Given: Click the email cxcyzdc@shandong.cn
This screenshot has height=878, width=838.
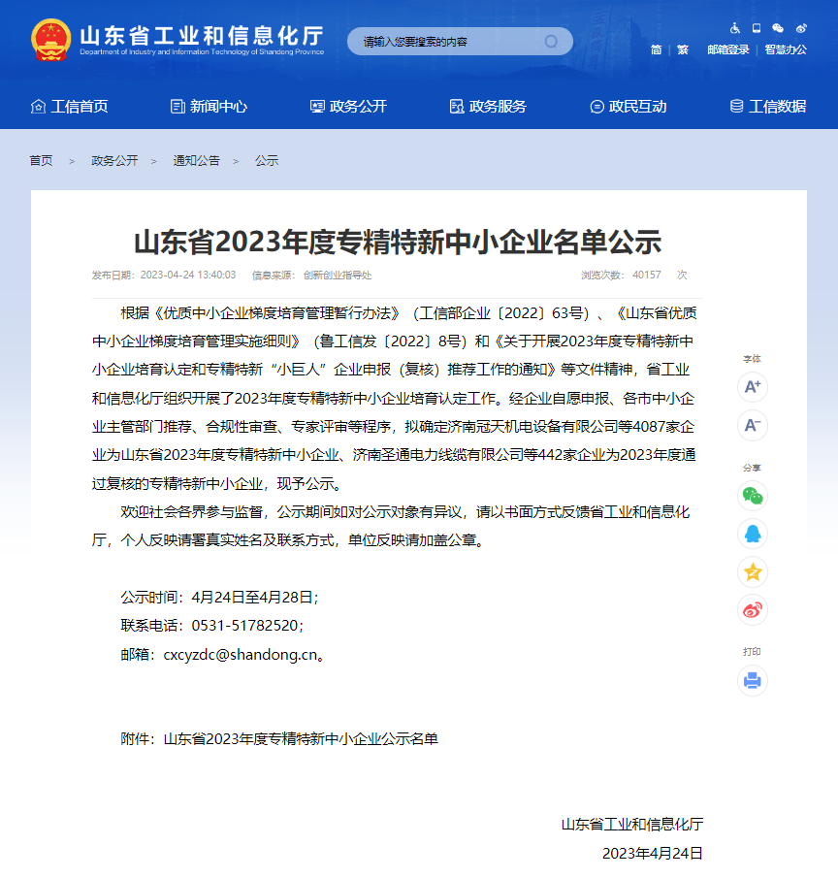Looking at the screenshot, I should point(241,655).
